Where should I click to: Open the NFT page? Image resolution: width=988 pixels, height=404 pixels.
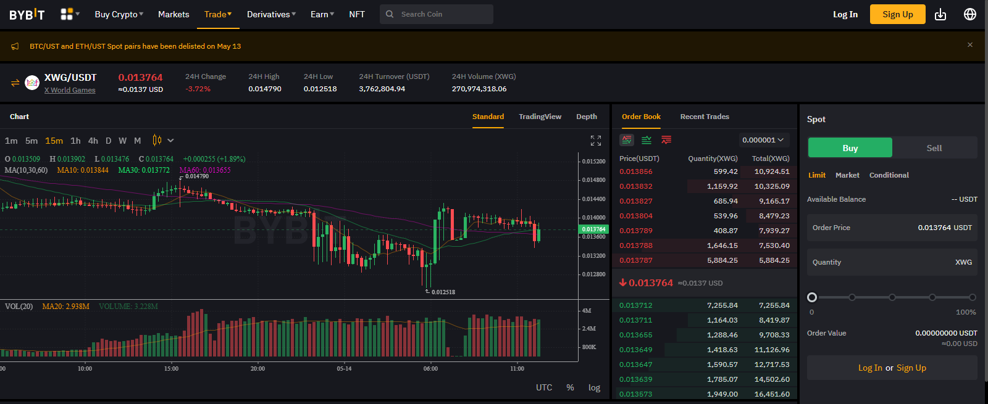pos(357,14)
